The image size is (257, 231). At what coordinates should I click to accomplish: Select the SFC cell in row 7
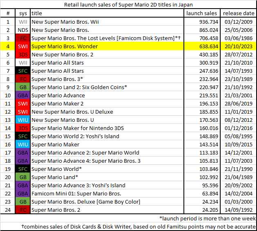point(23,71)
